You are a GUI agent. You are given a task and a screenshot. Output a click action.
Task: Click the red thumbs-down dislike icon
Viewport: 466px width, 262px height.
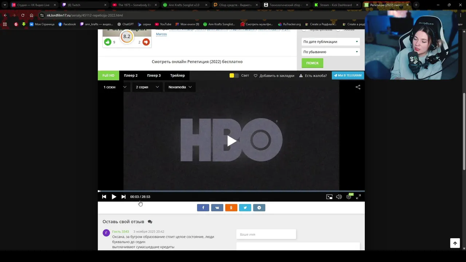tap(146, 42)
